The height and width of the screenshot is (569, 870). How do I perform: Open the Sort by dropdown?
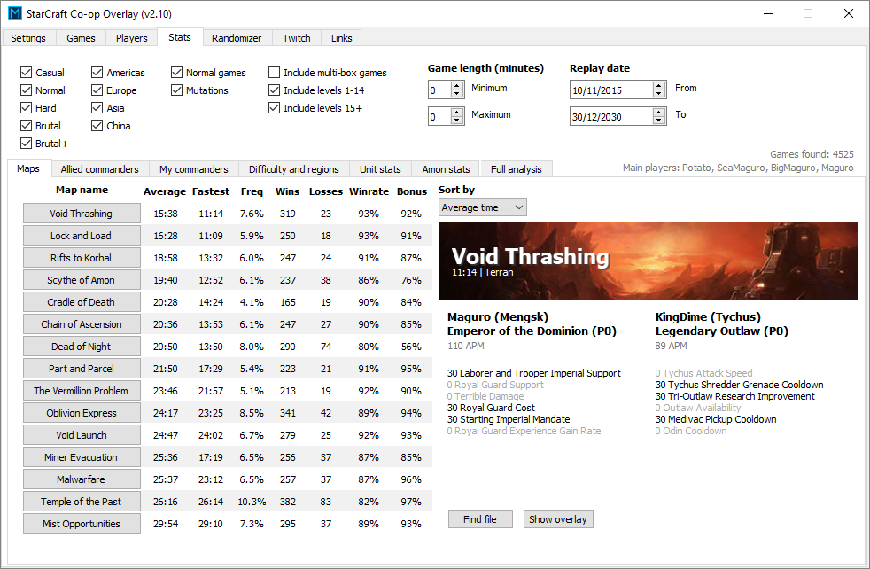click(482, 207)
